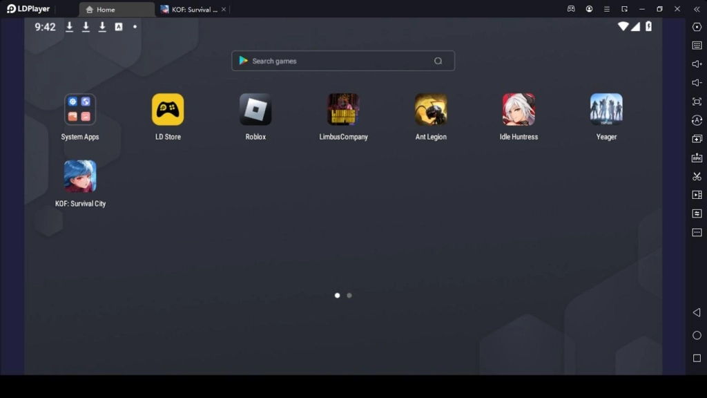Expand the more options ellipsis in sidebar
Screen dimensions: 707x398
(697, 232)
